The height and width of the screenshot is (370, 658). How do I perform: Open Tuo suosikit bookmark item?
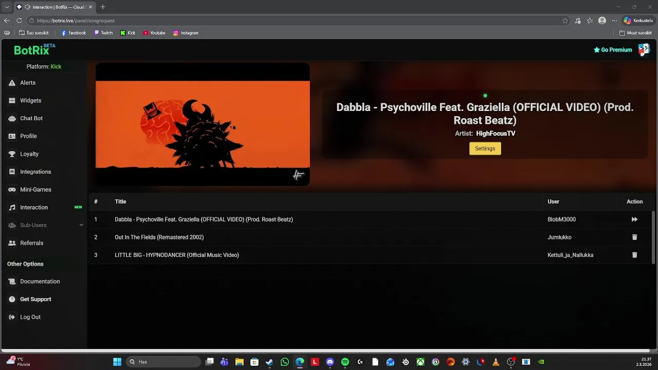pos(33,33)
